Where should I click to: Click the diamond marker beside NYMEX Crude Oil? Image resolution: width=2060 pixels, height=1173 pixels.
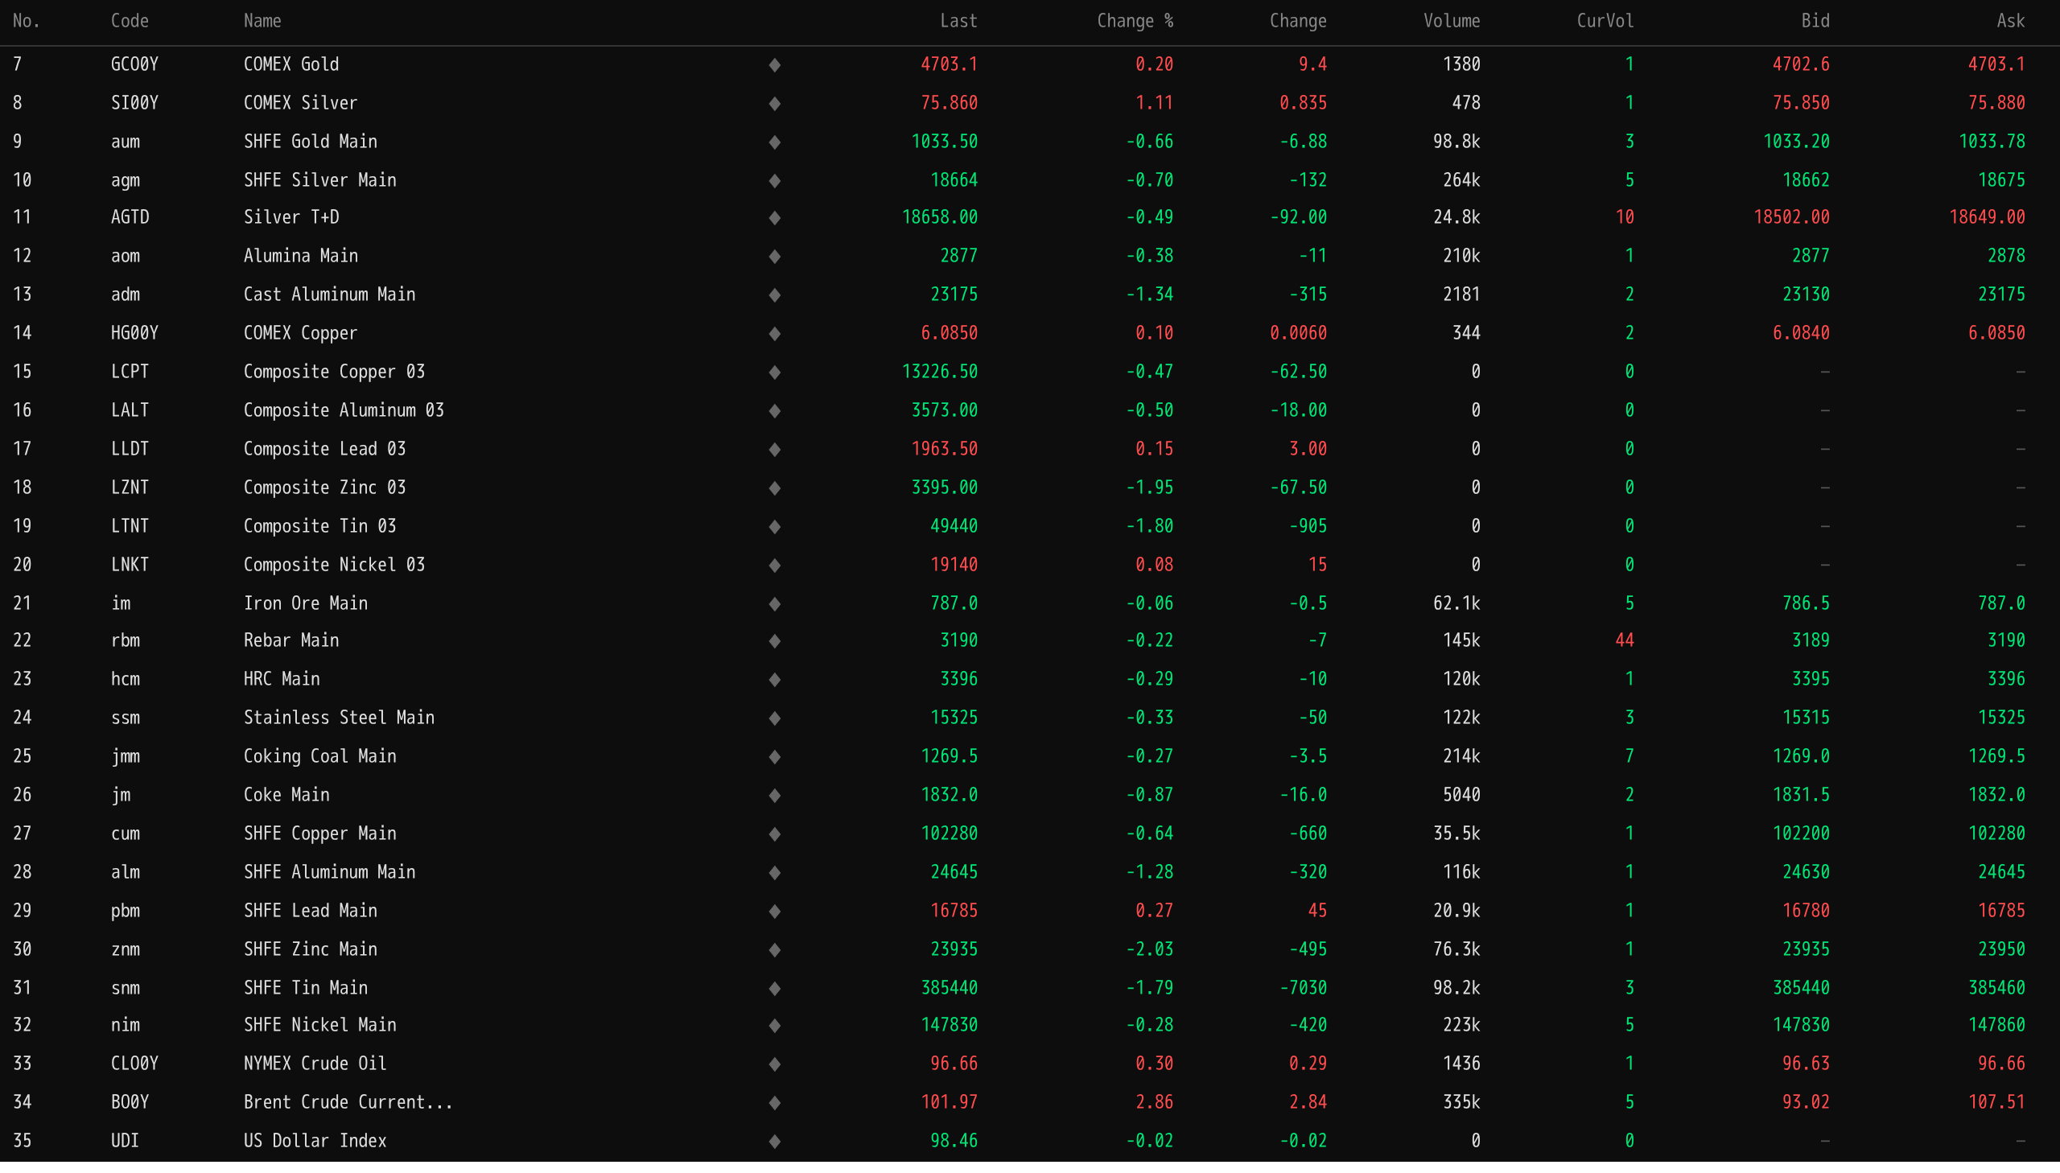774,1064
